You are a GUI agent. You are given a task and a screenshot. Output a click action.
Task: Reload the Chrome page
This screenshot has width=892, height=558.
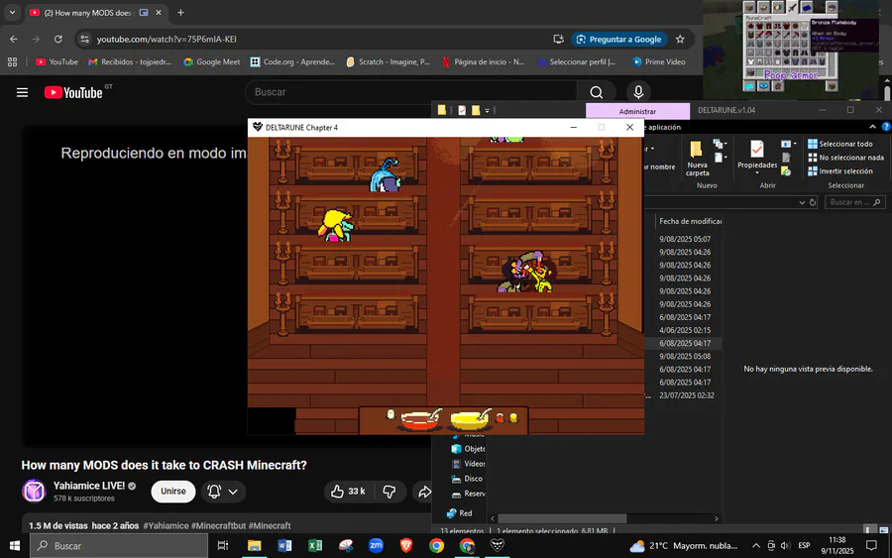[58, 40]
